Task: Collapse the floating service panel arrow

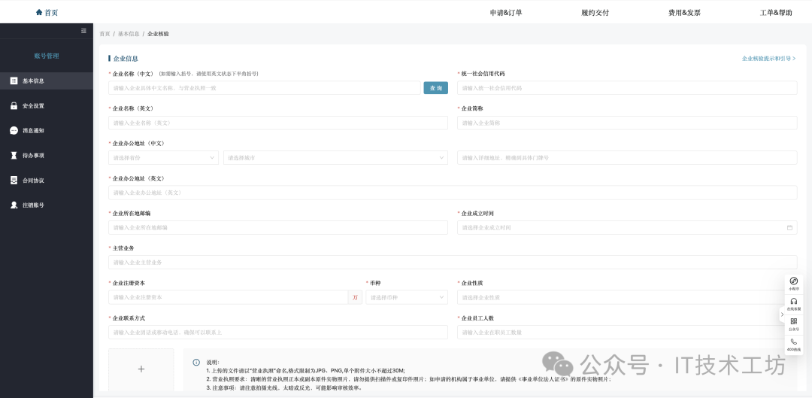Action: pos(782,314)
